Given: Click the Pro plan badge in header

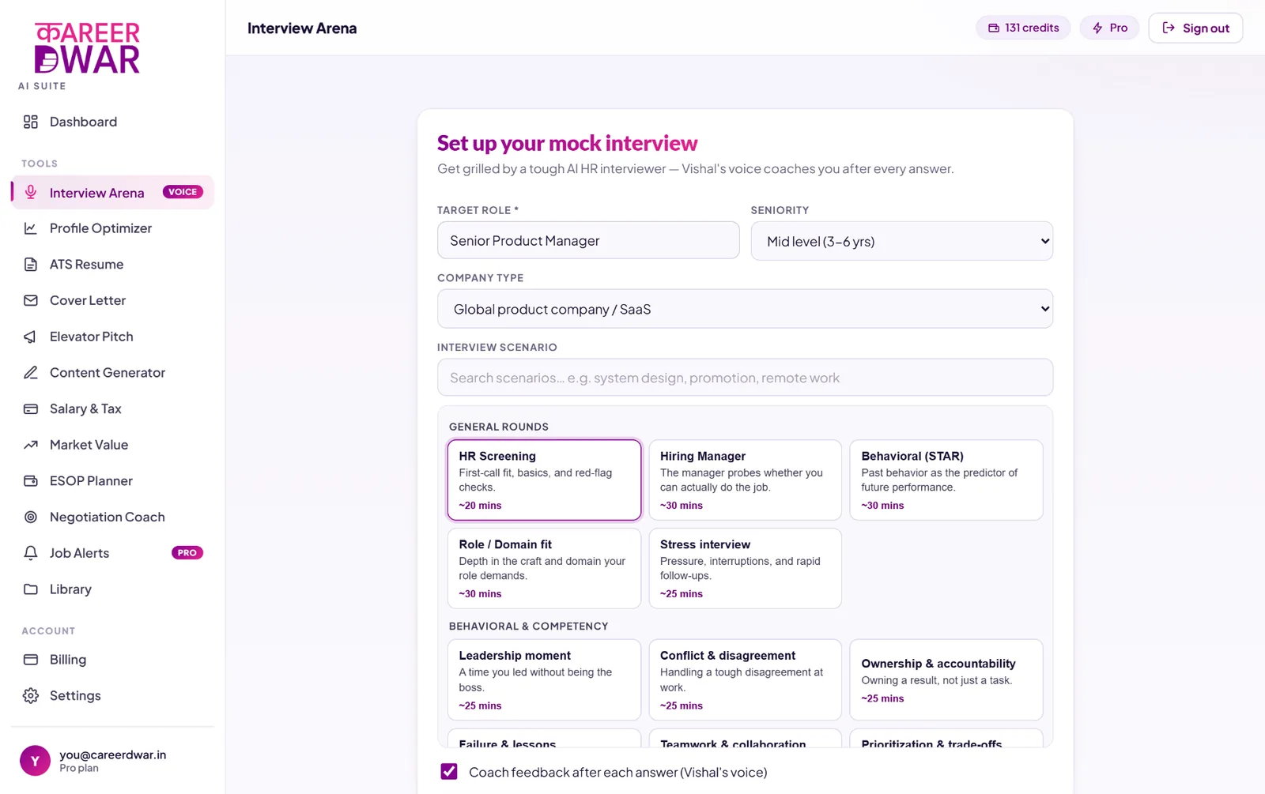Looking at the screenshot, I should tap(1110, 28).
